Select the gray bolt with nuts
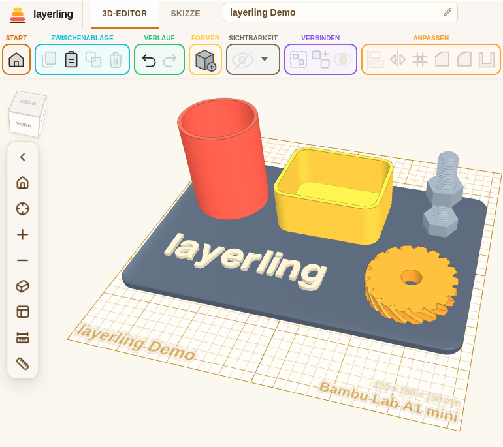Image resolution: width=503 pixels, height=447 pixels. [x=444, y=196]
